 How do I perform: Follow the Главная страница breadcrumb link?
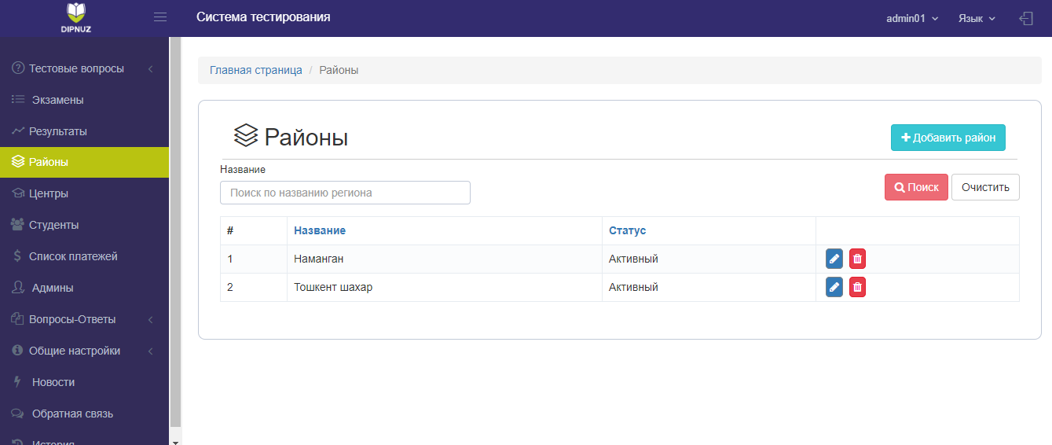click(x=255, y=70)
